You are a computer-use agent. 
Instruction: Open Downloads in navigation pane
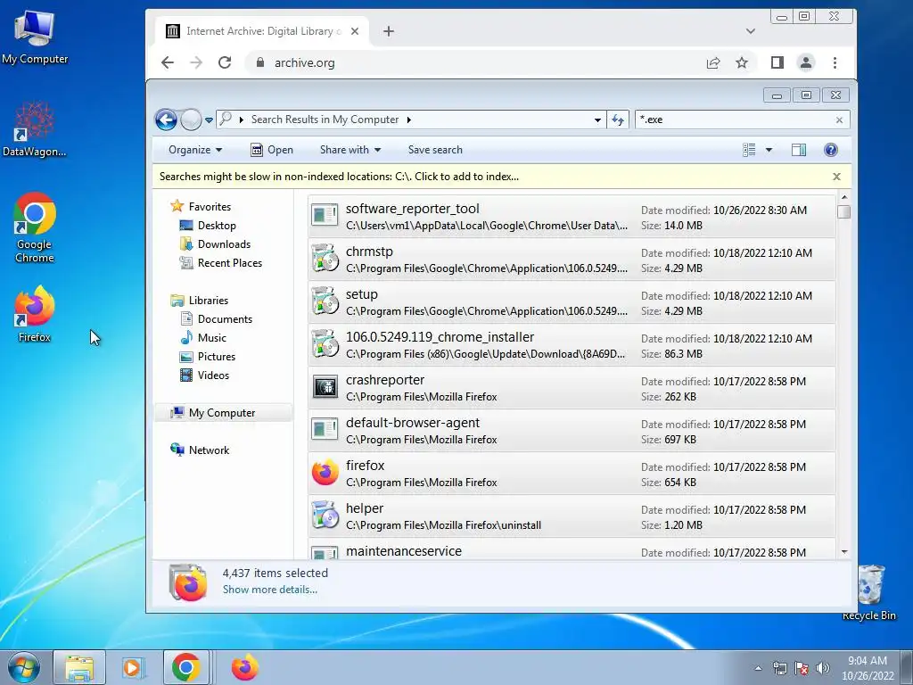click(216, 244)
